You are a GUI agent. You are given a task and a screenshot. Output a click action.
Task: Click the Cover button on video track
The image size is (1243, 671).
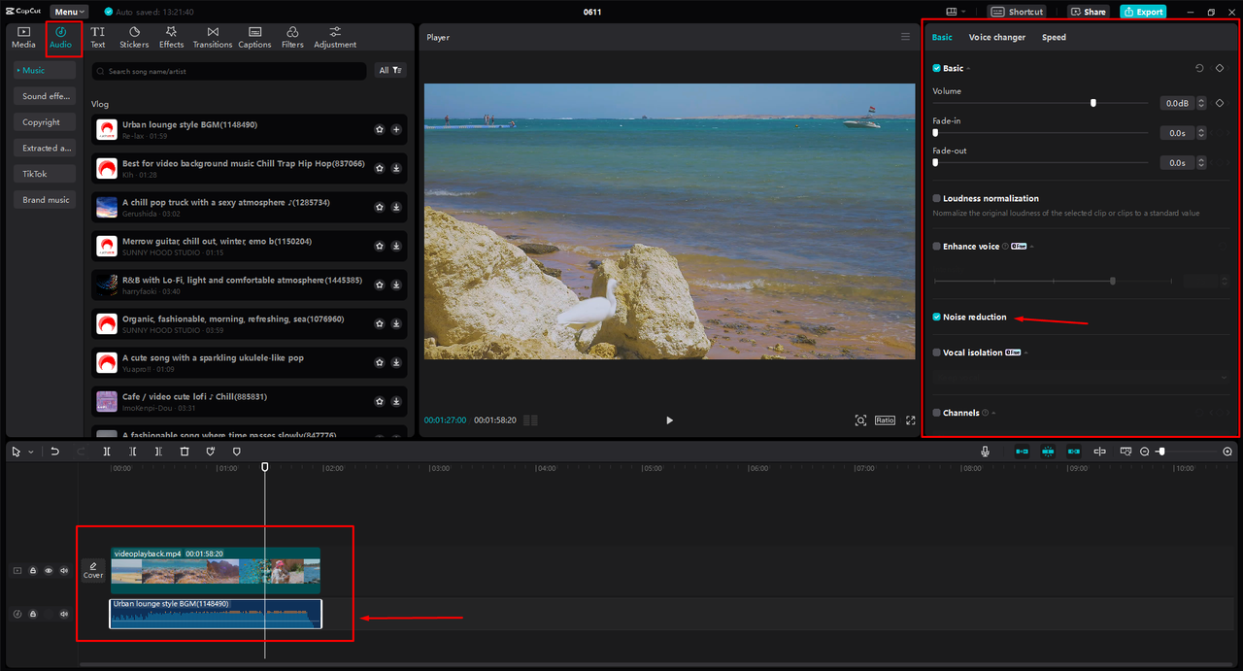click(x=93, y=571)
